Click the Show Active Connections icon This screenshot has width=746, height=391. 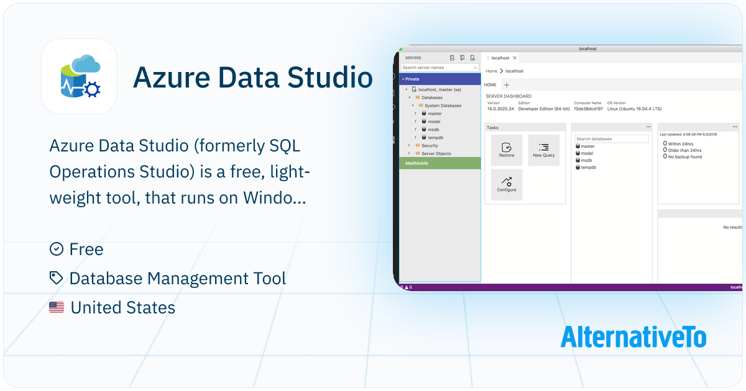[472, 58]
